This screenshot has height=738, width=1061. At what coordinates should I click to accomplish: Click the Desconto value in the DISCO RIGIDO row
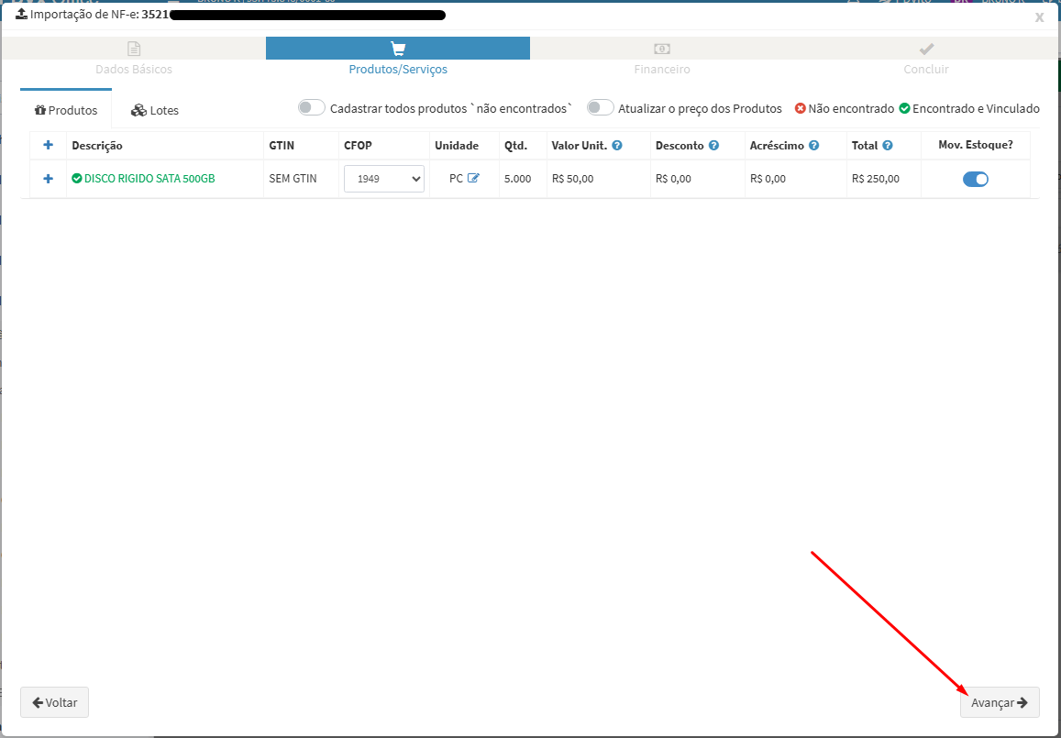673,179
